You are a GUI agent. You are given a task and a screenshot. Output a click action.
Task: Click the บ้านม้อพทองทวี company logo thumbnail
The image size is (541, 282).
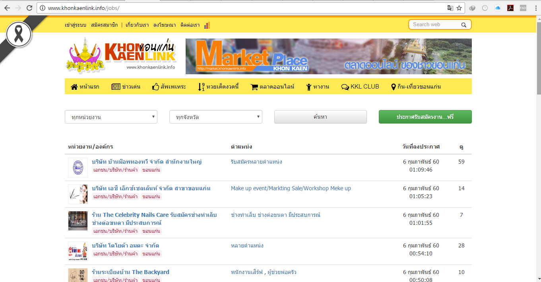tap(78, 168)
